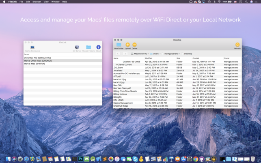The height and width of the screenshot is (163, 261).
Task: Select server Chris Mac Pro 2008
Action: click(x=37, y=58)
